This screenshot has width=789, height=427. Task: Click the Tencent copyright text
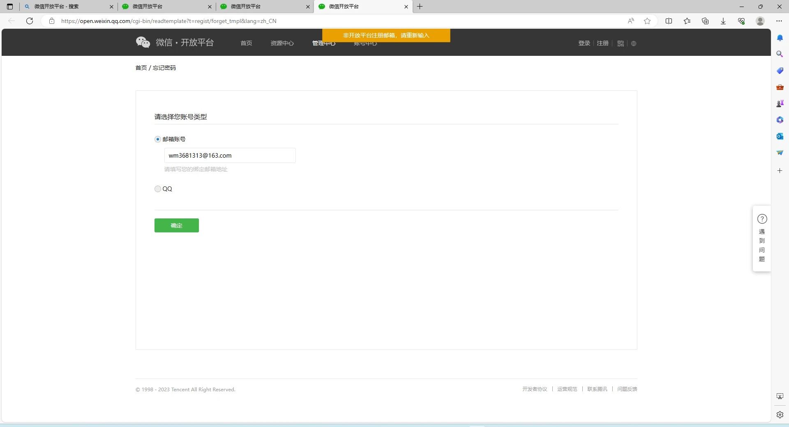[x=185, y=390]
